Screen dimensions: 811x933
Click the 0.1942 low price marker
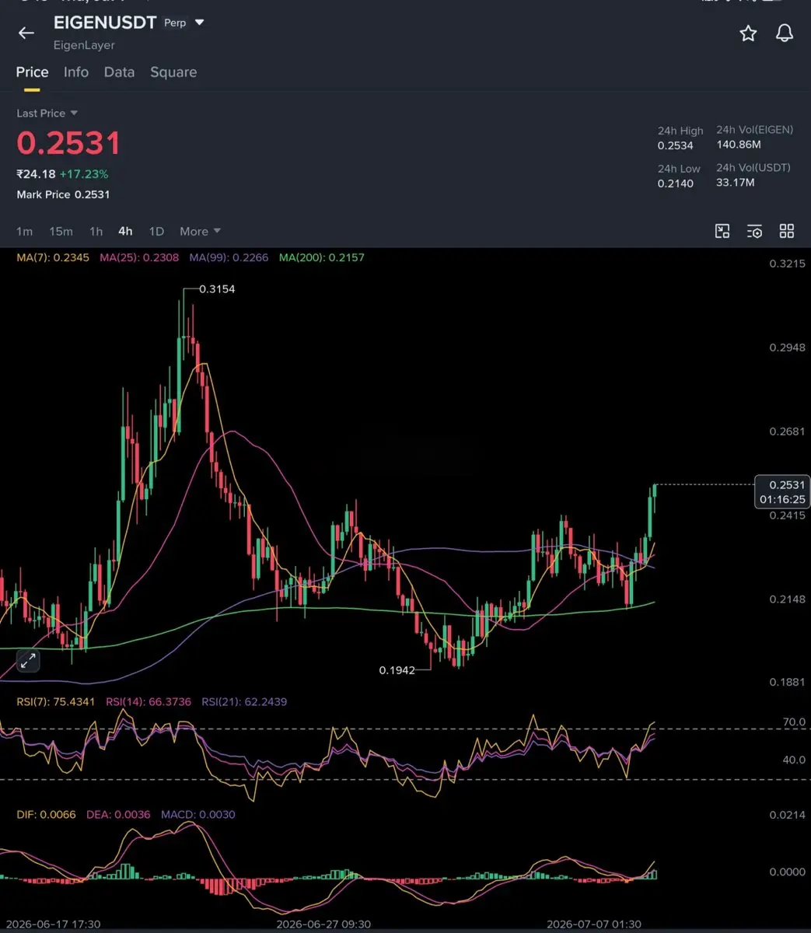397,669
